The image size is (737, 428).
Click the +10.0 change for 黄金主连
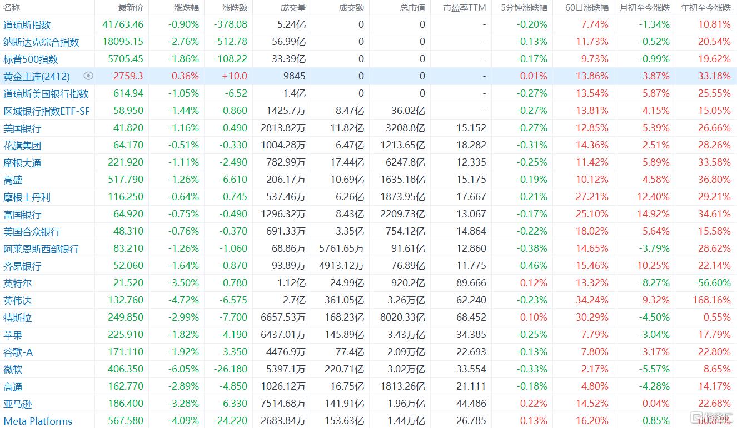pos(235,76)
